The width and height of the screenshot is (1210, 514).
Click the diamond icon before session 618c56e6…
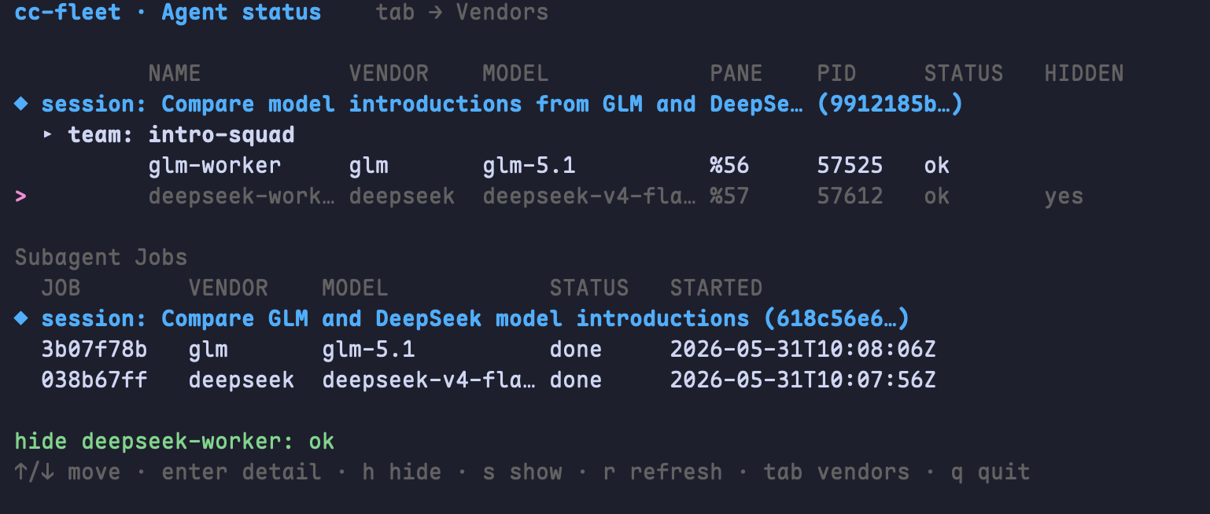click(x=21, y=318)
